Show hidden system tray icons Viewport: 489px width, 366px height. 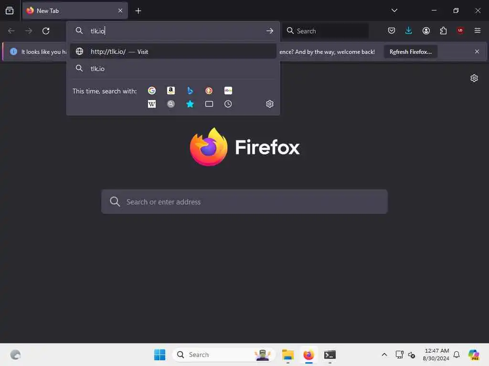click(x=384, y=355)
